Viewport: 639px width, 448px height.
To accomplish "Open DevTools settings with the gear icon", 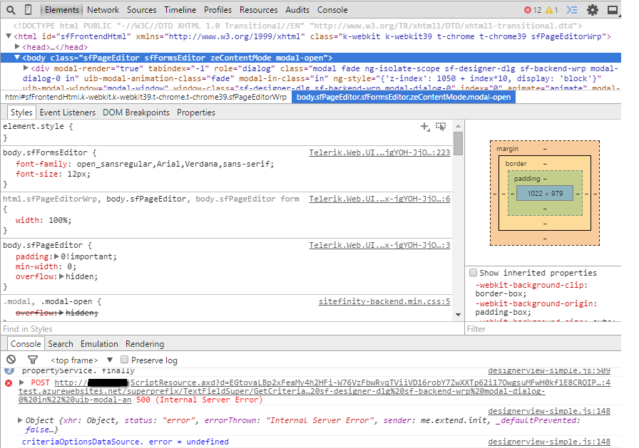I will coord(593,9).
